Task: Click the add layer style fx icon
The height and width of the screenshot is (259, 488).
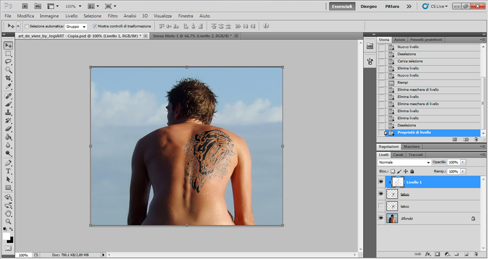Action: (x=427, y=254)
